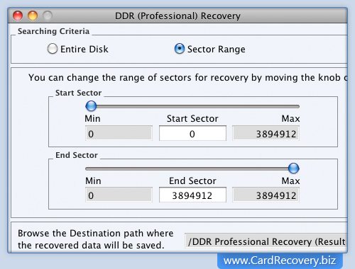Click the End Sector Max field

pos(266,195)
